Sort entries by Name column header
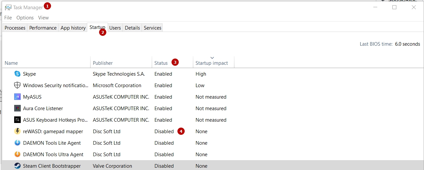 pos(11,63)
